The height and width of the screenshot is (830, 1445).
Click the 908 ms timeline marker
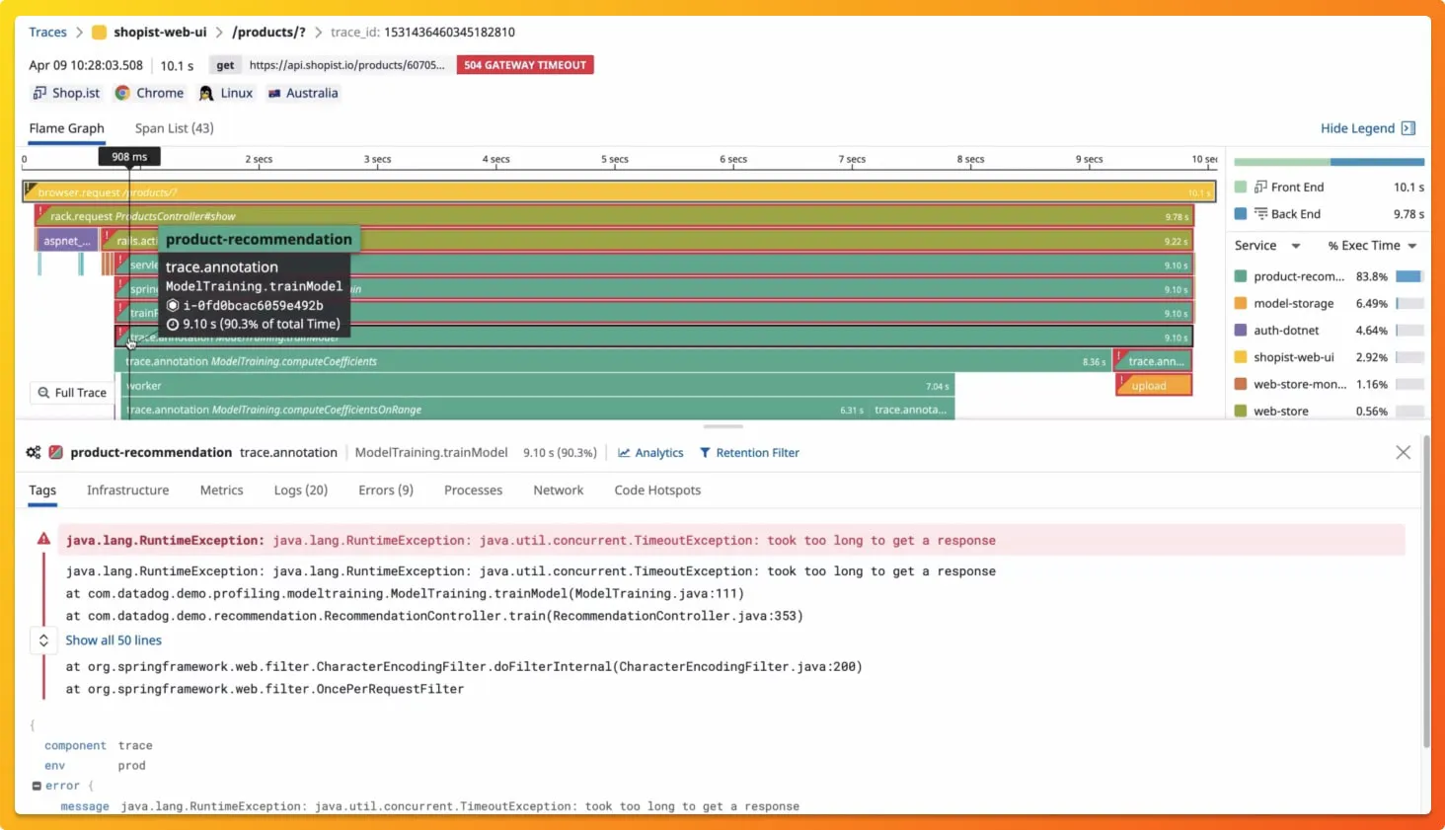coord(129,157)
